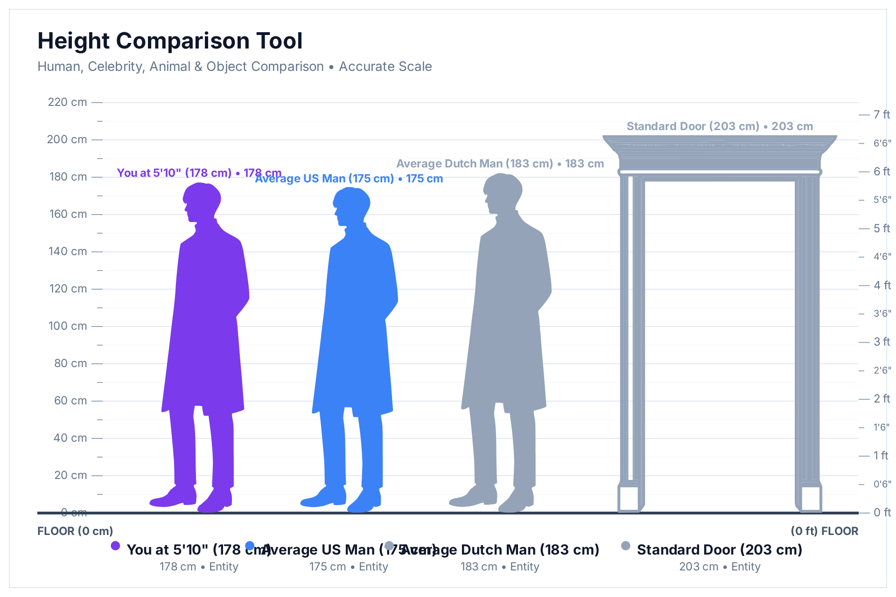Image resolution: width=896 pixels, height=597 pixels.
Task: Click the '1 ft' axis label
Action: point(881,456)
